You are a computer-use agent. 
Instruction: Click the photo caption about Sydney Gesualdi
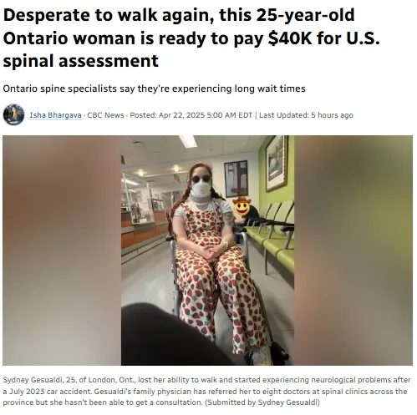[206, 391]
